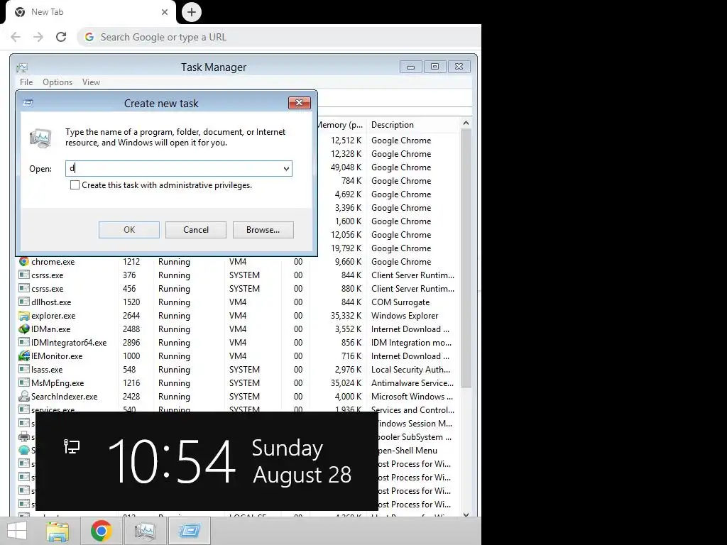727x545 pixels.
Task: Go back using the browser back arrow
Action: point(16,37)
